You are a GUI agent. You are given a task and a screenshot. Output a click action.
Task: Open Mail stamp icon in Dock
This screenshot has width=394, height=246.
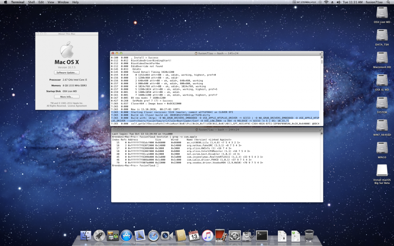(x=140, y=235)
